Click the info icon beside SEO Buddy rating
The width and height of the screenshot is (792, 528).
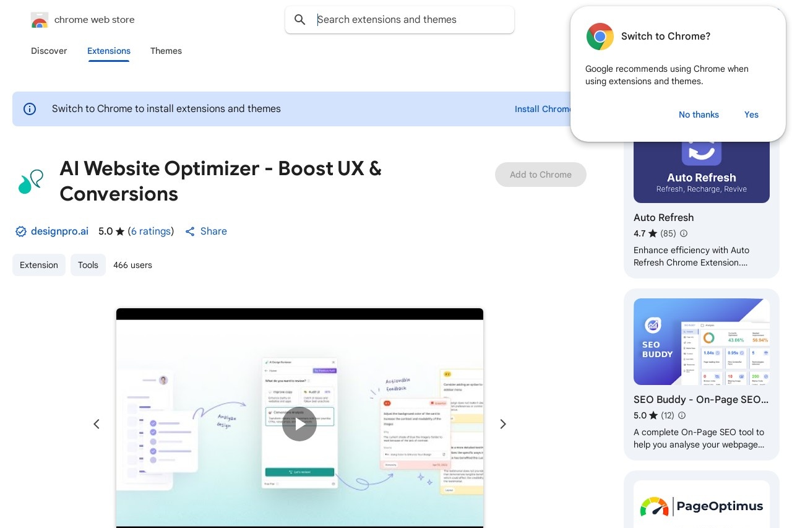click(682, 416)
